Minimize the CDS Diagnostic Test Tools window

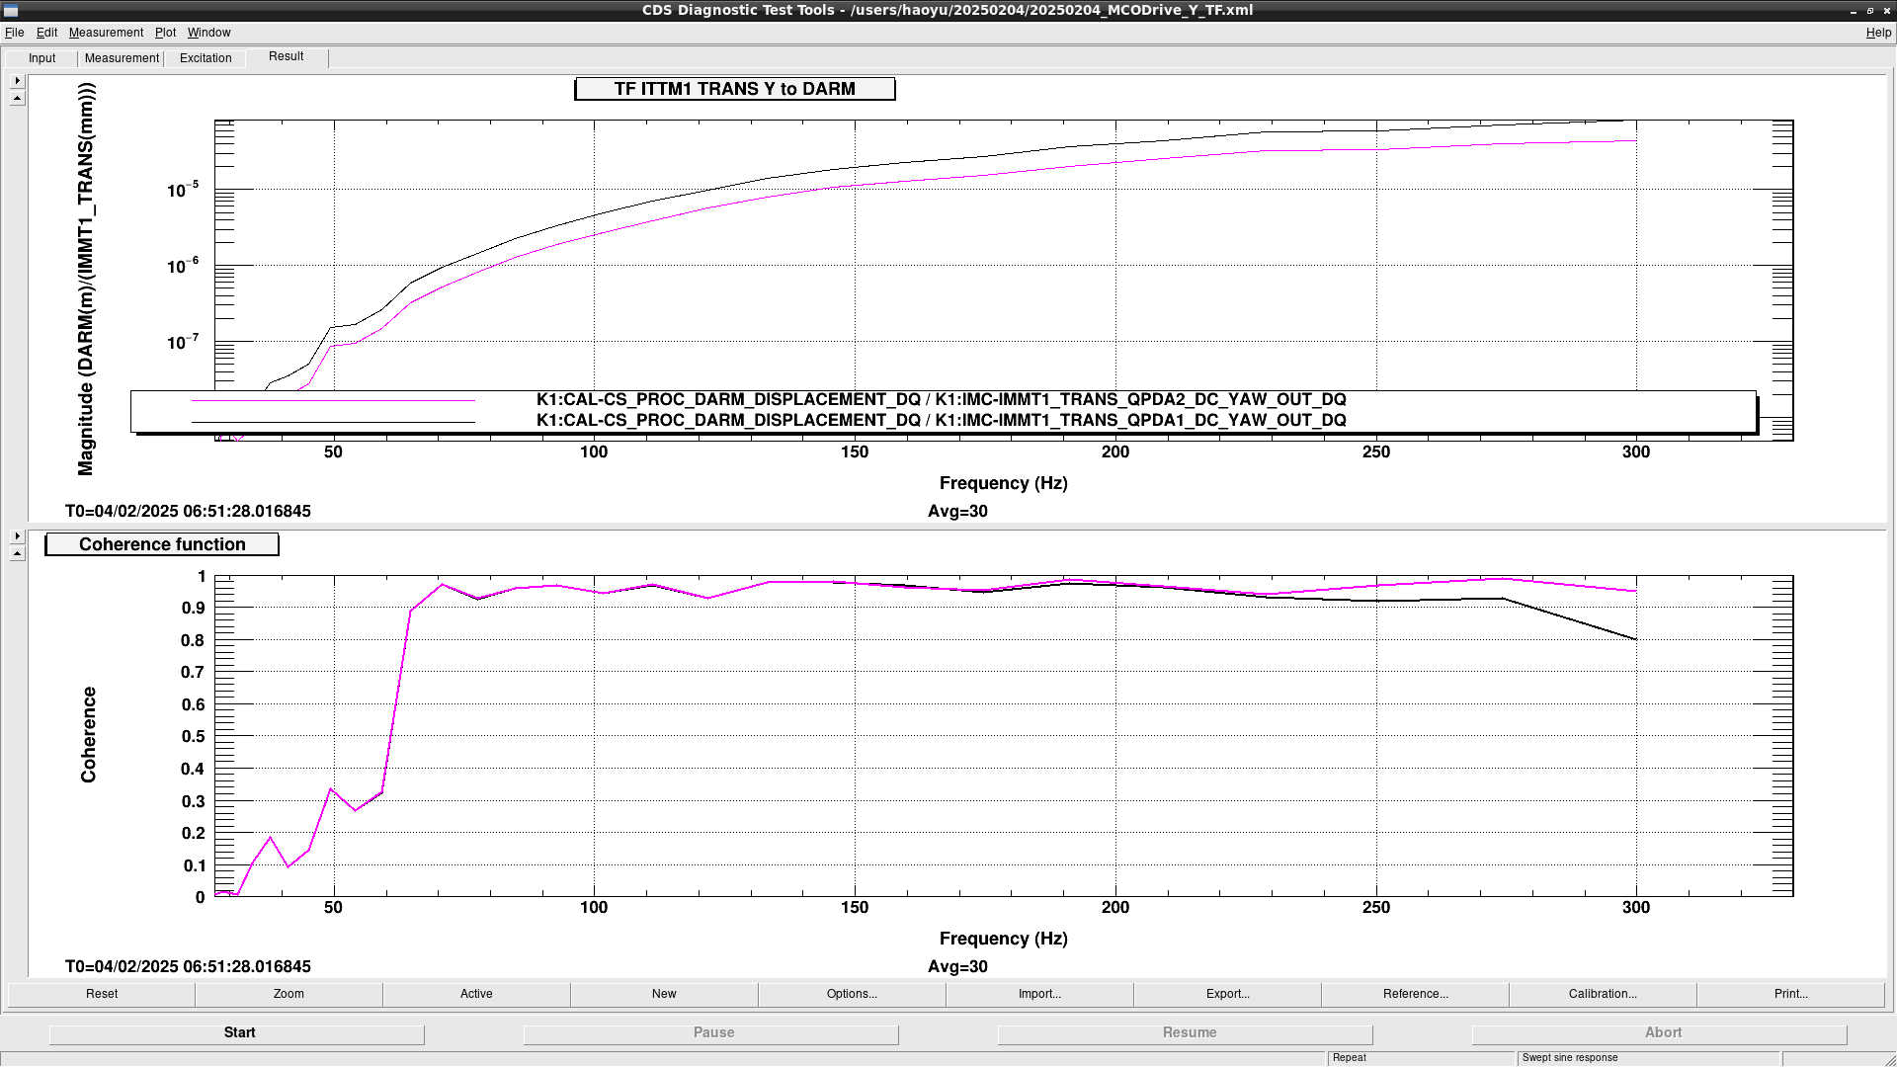click(x=1853, y=11)
